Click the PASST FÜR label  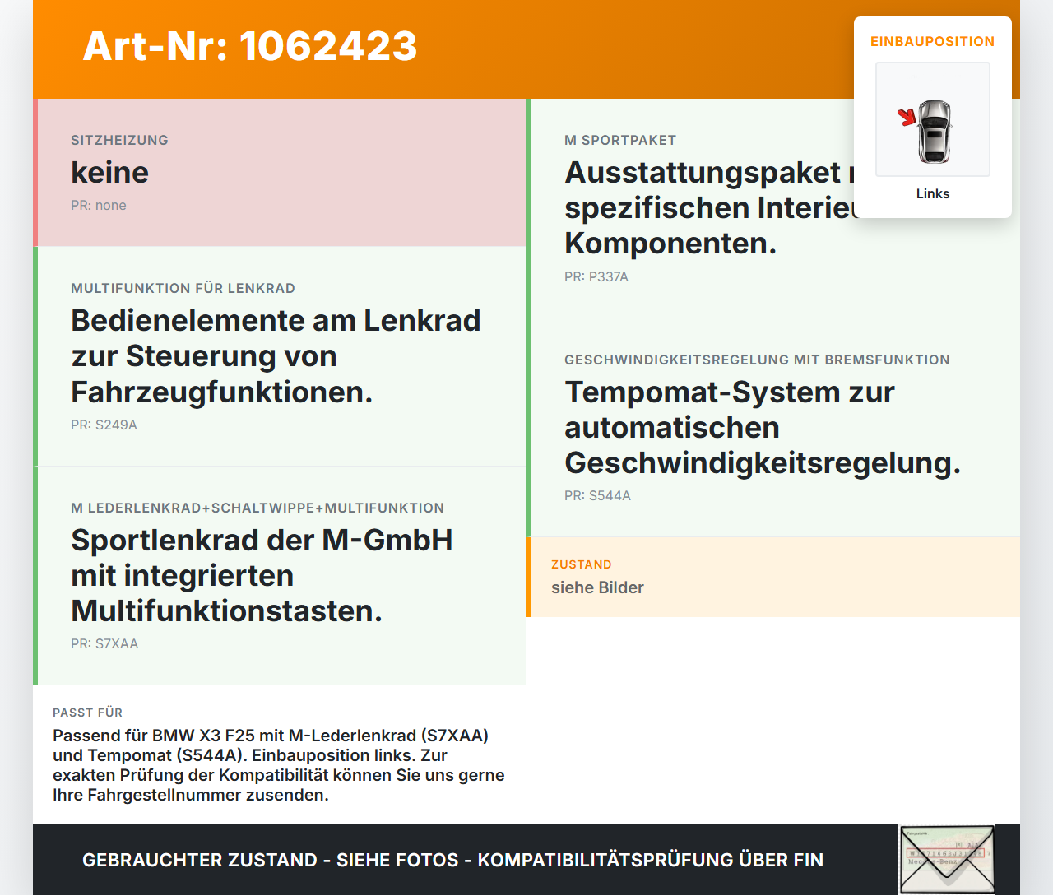(87, 713)
